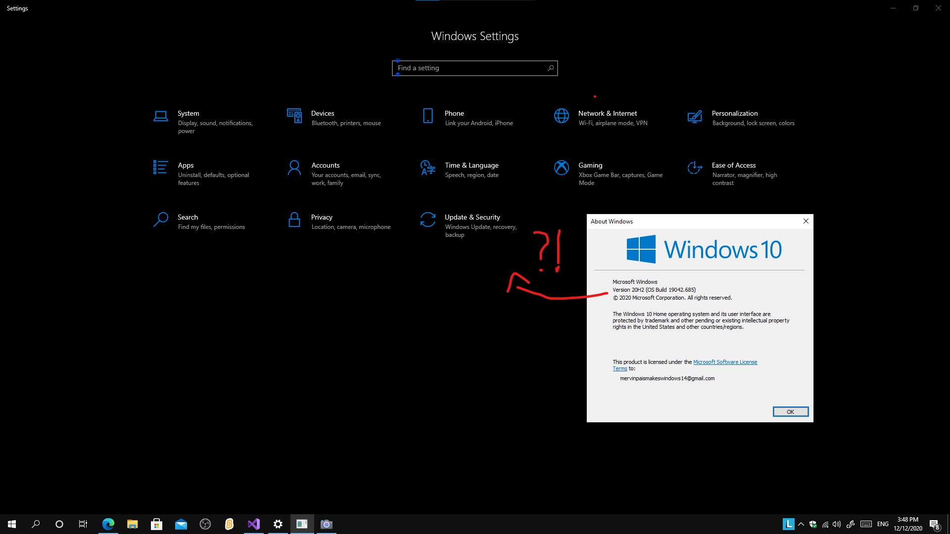Close the About Windows dialog

click(x=806, y=221)
